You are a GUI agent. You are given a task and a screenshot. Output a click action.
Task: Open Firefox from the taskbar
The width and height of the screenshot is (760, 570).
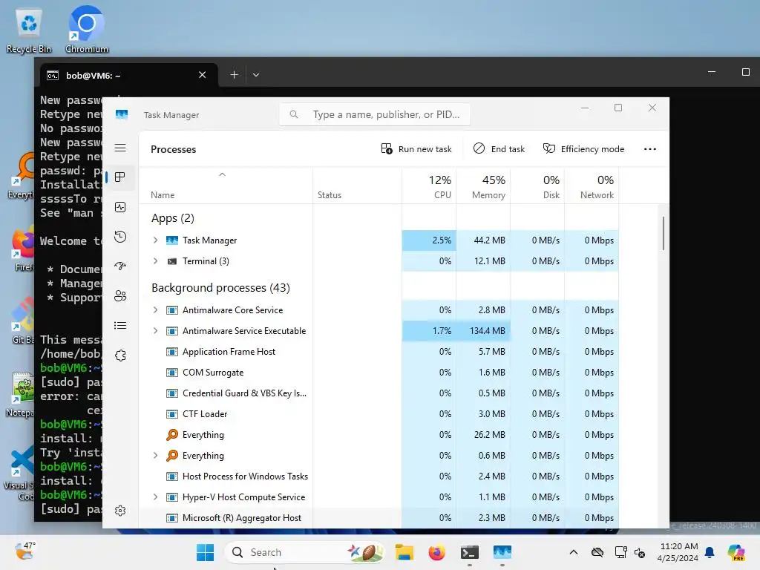click(x=436, y=552)
